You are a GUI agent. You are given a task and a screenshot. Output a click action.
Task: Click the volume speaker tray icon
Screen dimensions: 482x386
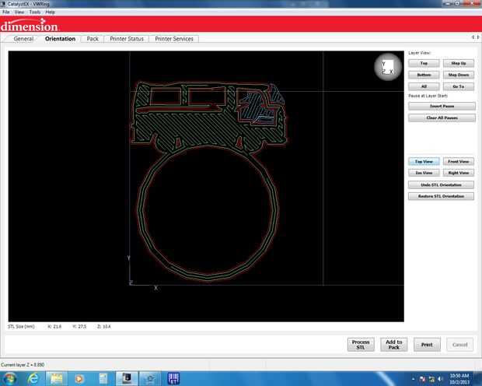(x=440, y=379)
